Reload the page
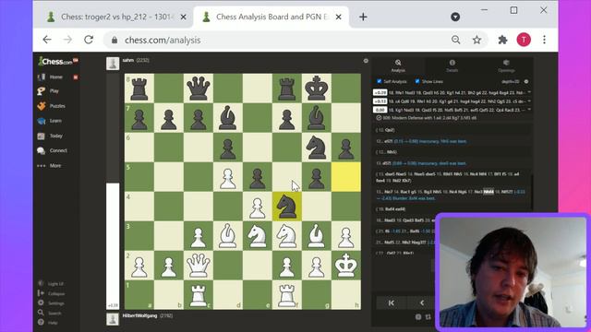The width and height of the screenshot is (591, 332). pyautogui.click(x=89, y=40)
